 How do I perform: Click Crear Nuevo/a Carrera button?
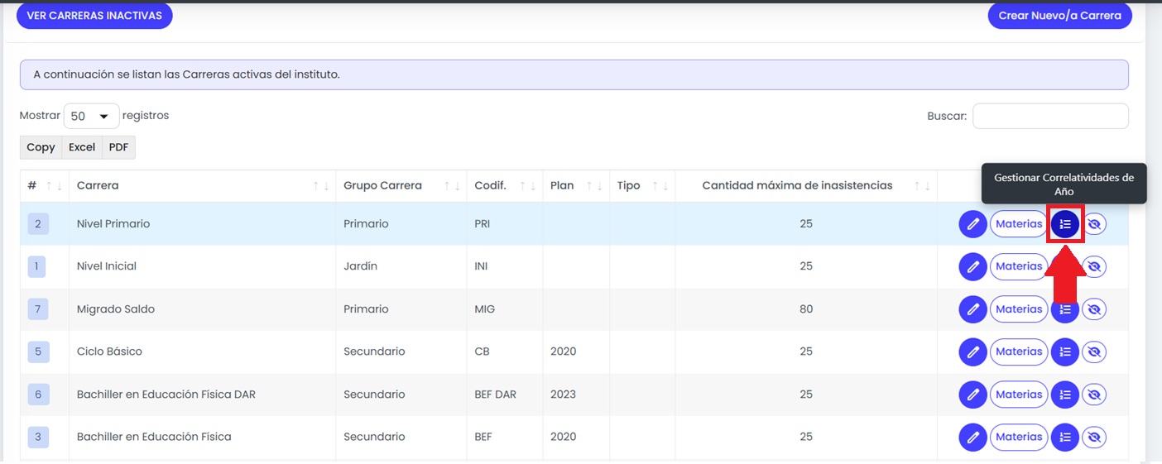click(1059, 16)
